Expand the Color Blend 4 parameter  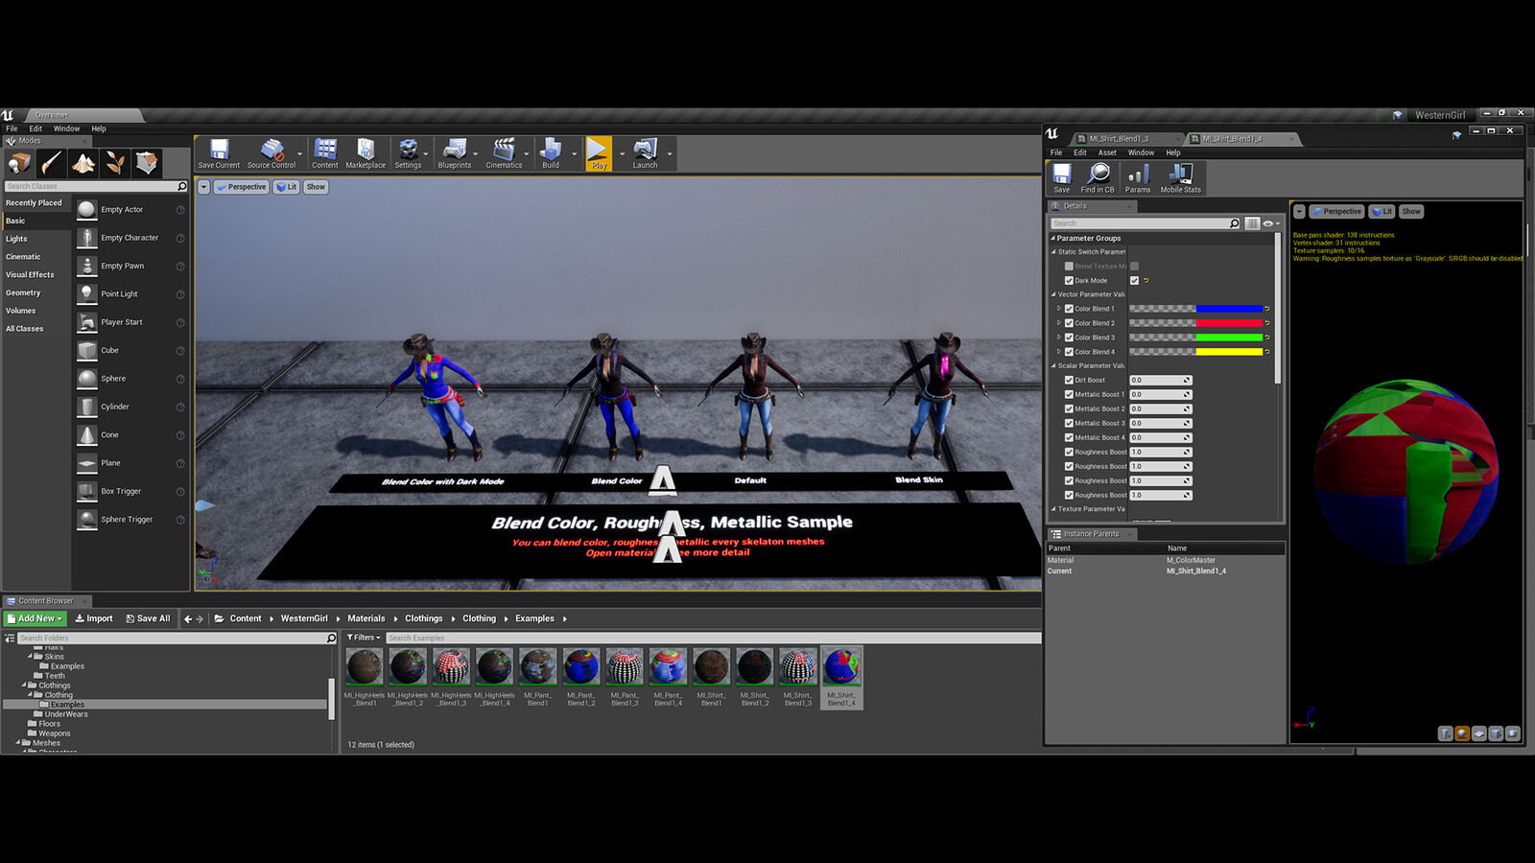pyautogui.click(x=1059, y=352)
